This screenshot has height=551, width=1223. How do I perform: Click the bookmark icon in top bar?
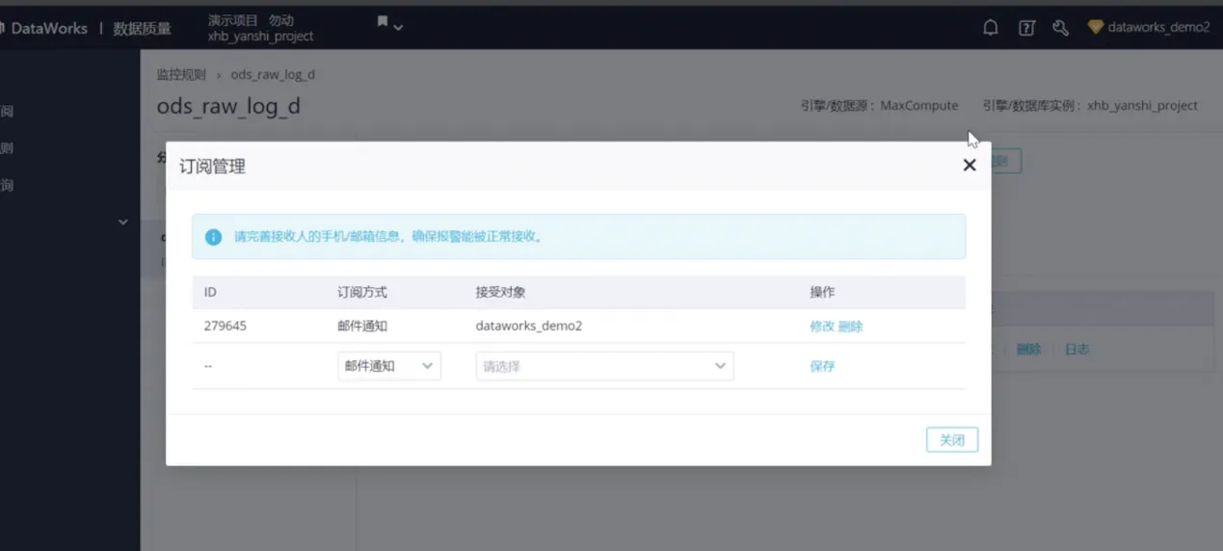pyautogui.click(x=383, y=21)
